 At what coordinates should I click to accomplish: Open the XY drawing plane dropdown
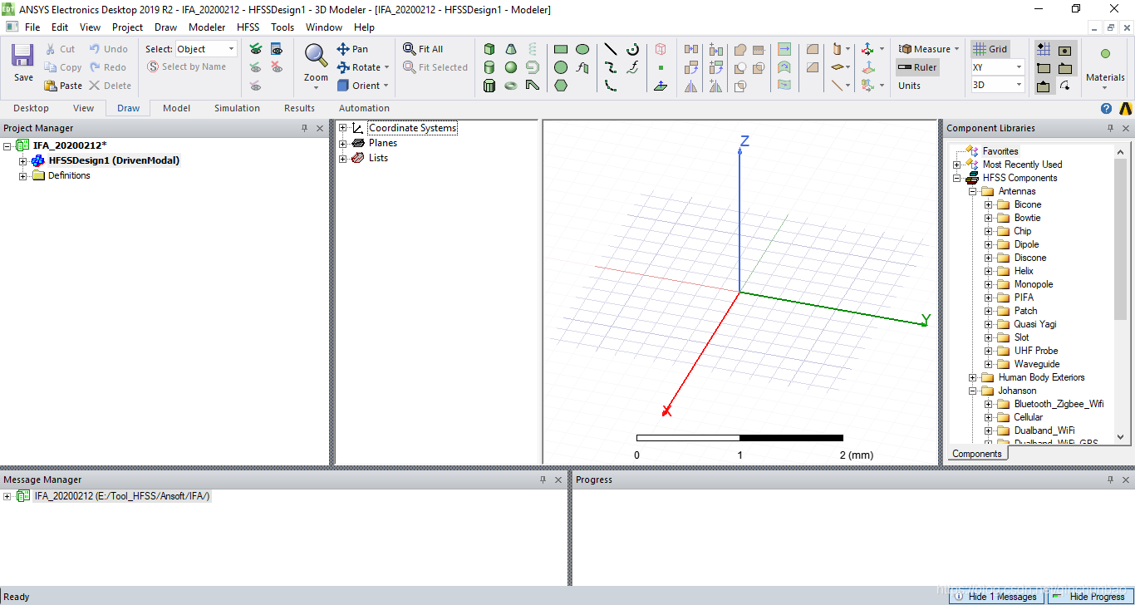[x=1019, y=67]
